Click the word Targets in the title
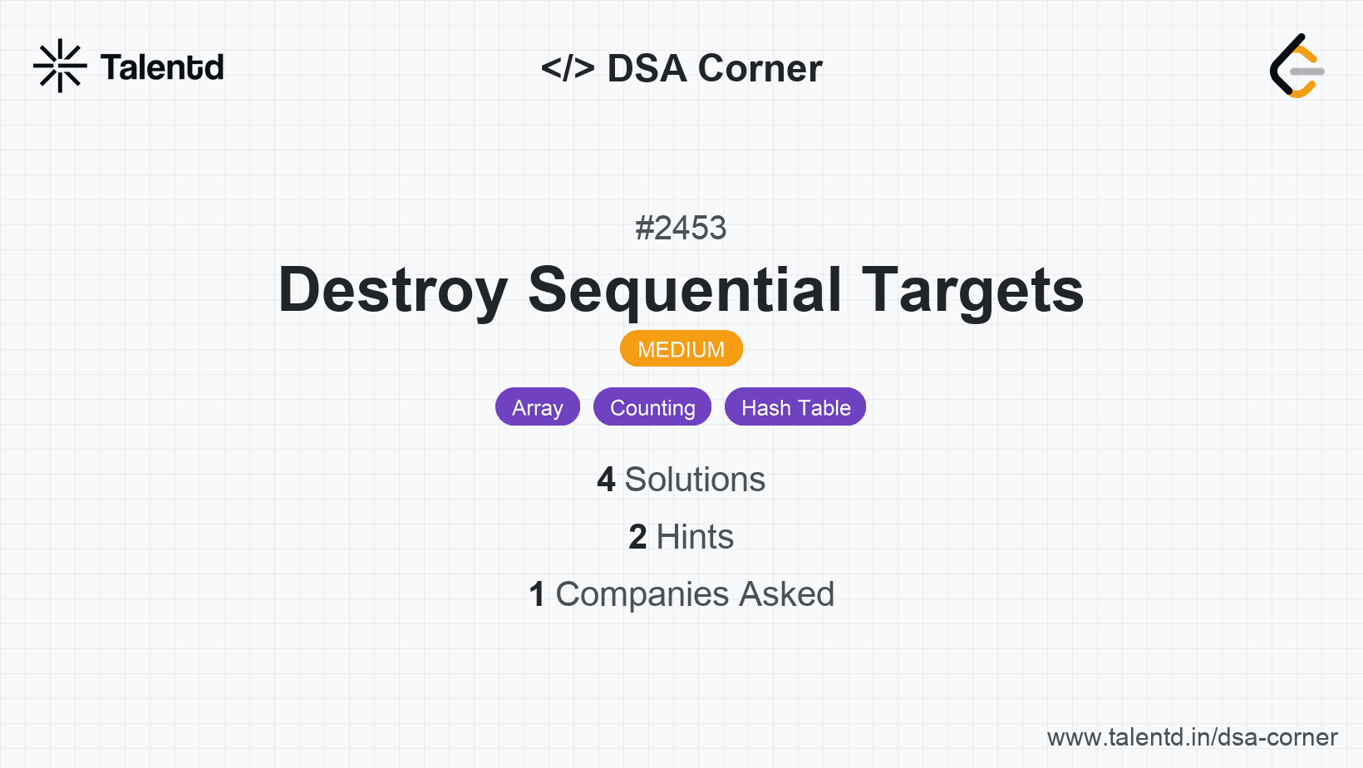 tap(972, 290)
